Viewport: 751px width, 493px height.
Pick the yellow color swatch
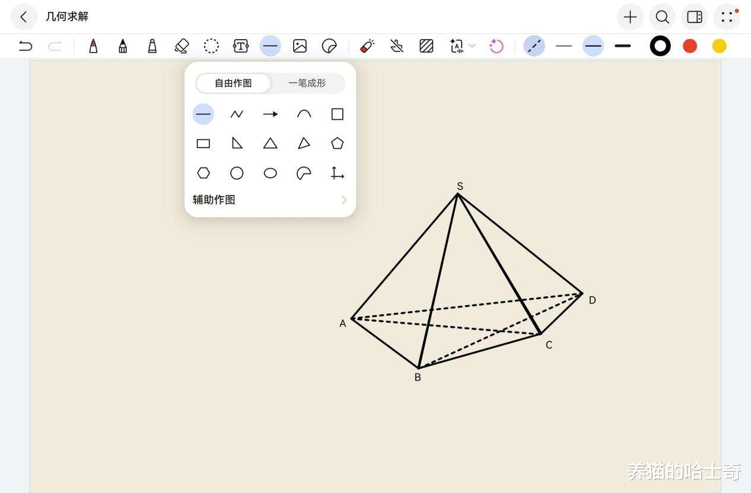coord(720,46)
